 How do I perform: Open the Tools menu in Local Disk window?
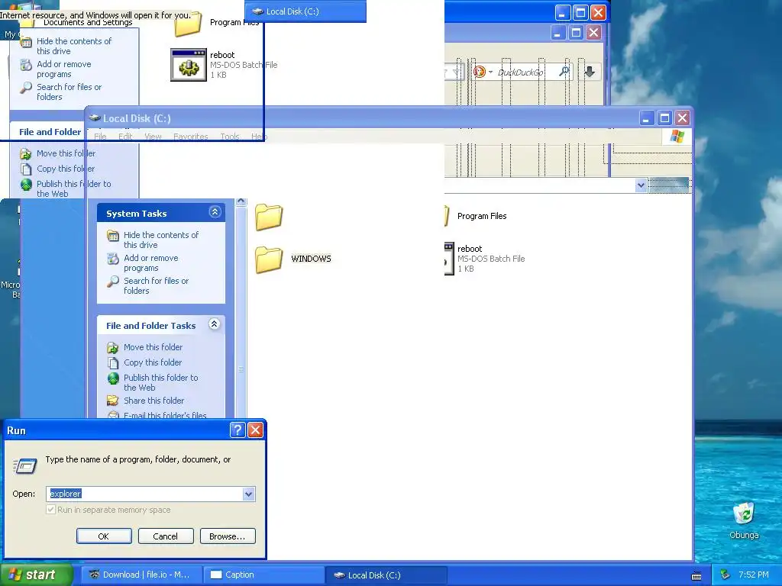coord(230,137)
